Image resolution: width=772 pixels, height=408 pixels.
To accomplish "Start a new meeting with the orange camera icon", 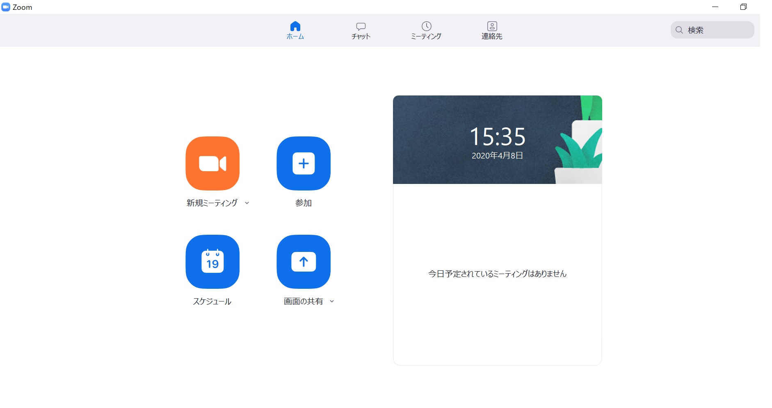I will point(212,163).
